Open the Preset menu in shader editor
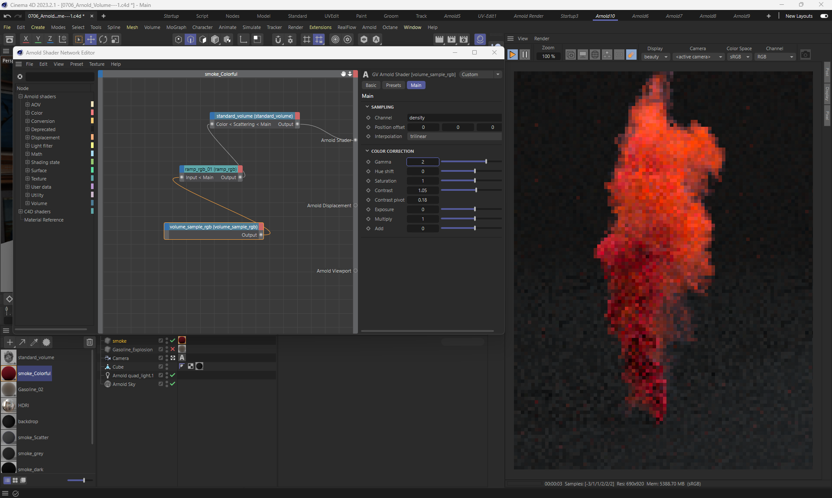 (76, 64)
